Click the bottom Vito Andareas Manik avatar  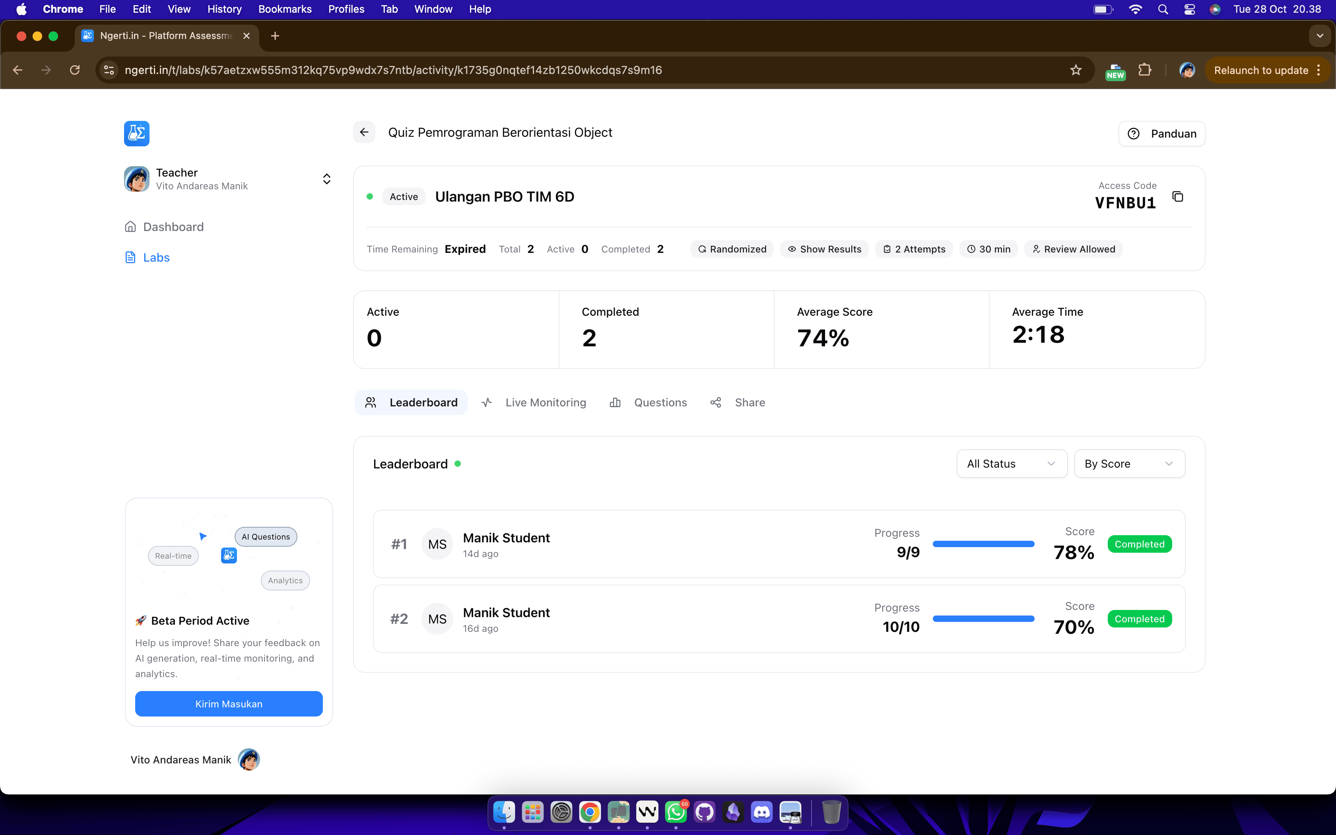[x=249, y=759]
